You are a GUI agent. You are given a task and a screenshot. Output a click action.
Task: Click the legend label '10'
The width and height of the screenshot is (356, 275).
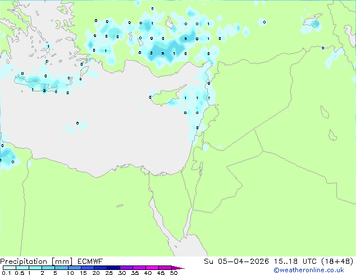coord(70,273)
